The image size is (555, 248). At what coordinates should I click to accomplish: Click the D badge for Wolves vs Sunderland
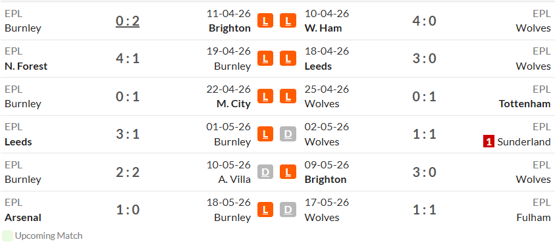click(288, 134)
